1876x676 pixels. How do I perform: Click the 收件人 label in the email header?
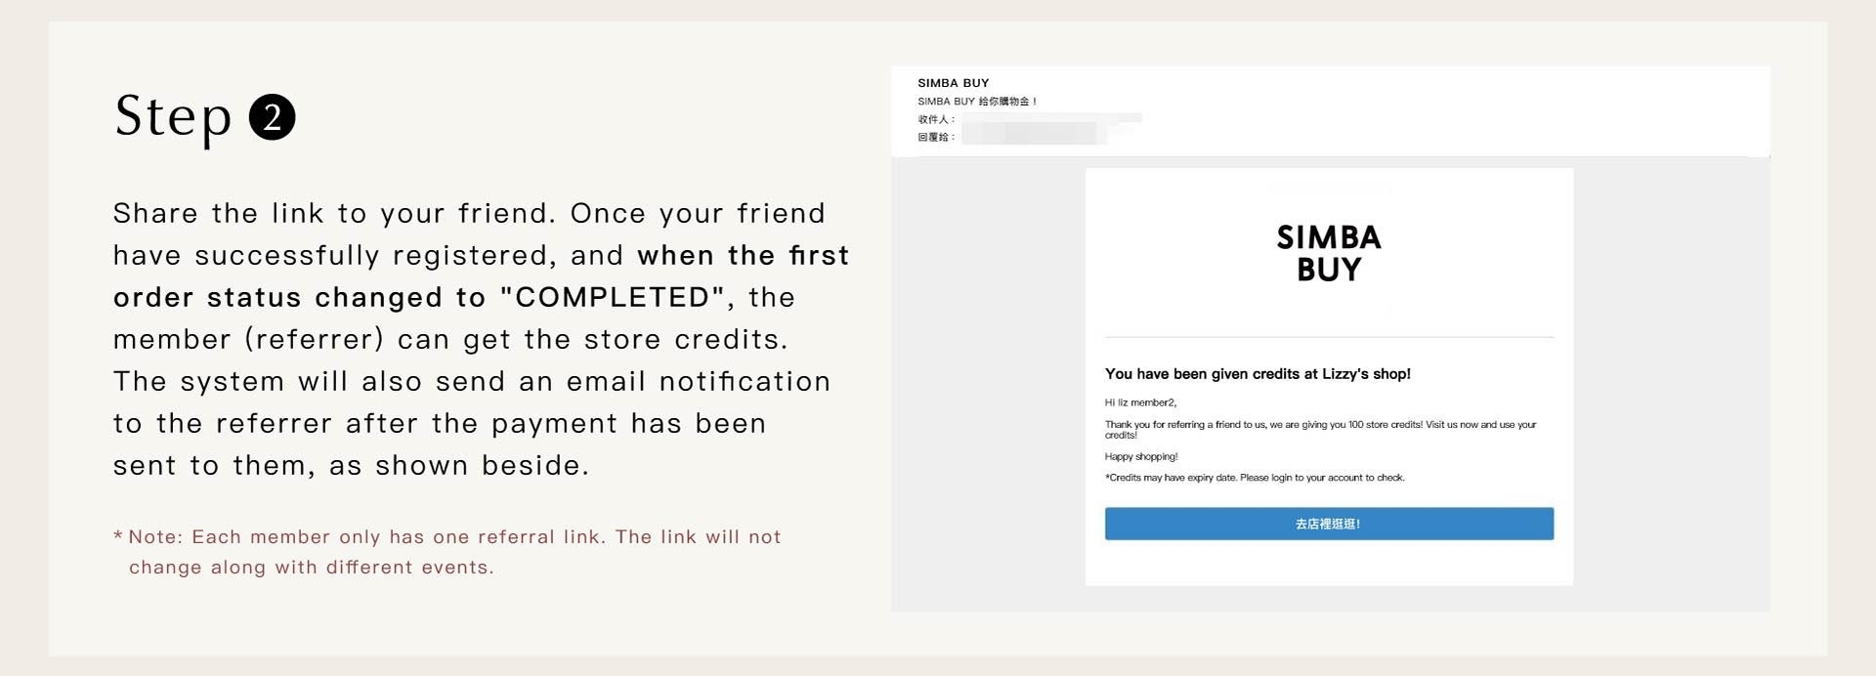935,119
